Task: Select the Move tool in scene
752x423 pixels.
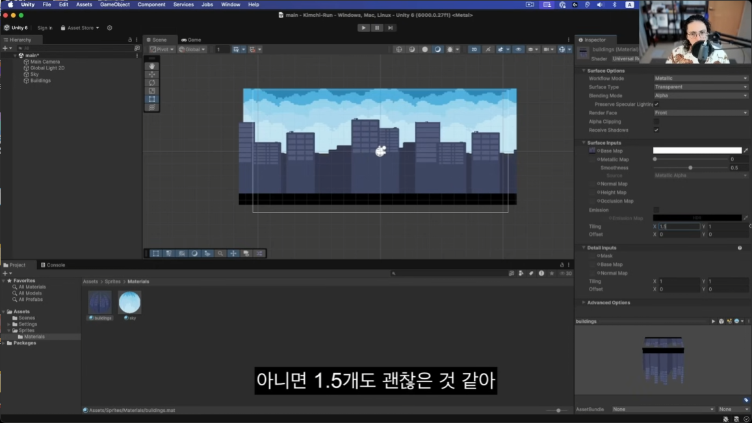Action: 152,74
